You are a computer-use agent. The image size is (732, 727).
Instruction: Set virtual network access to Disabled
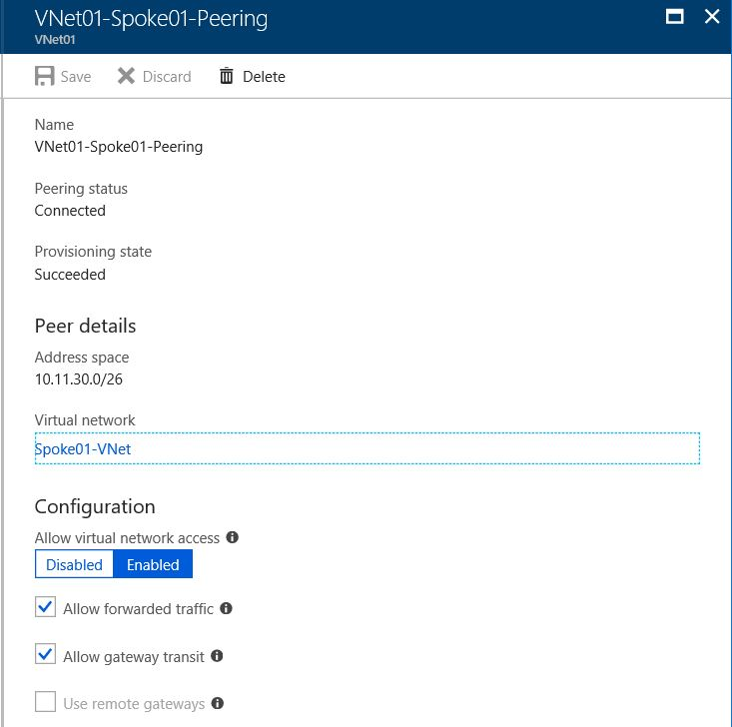(x=75, y=564)
